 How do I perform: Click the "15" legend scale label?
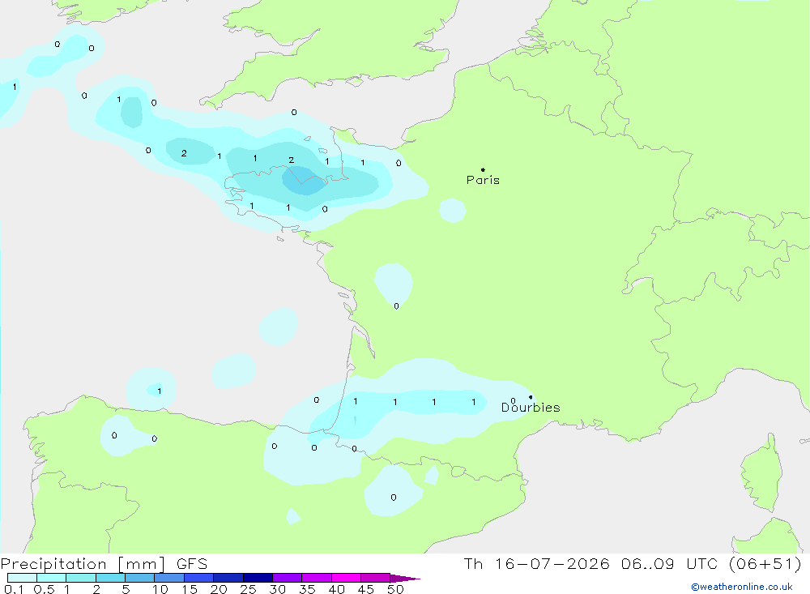click(x=190, y=589)
